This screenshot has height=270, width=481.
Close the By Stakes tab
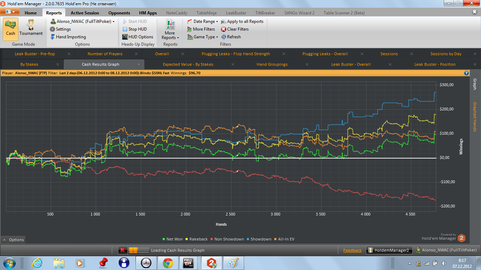(58, 64)
